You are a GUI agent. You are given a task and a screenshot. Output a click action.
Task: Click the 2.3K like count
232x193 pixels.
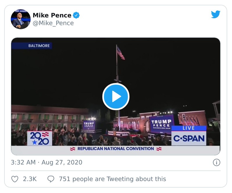30,179
